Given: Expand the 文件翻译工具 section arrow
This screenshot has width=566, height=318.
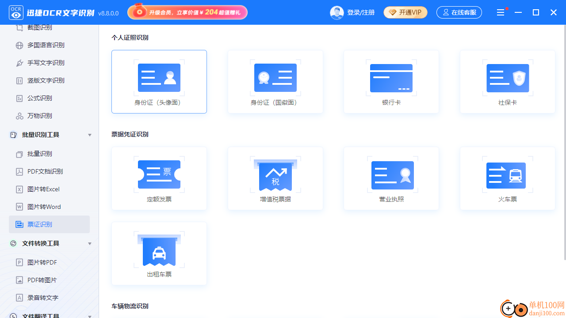Looking at the screenshot, I should tap(90, 316).
